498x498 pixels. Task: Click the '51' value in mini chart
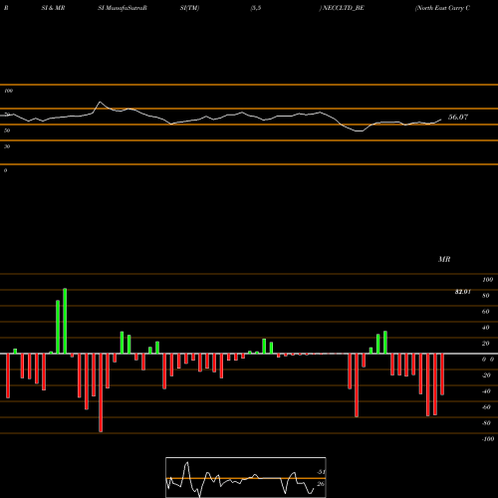tap(321, 472)
